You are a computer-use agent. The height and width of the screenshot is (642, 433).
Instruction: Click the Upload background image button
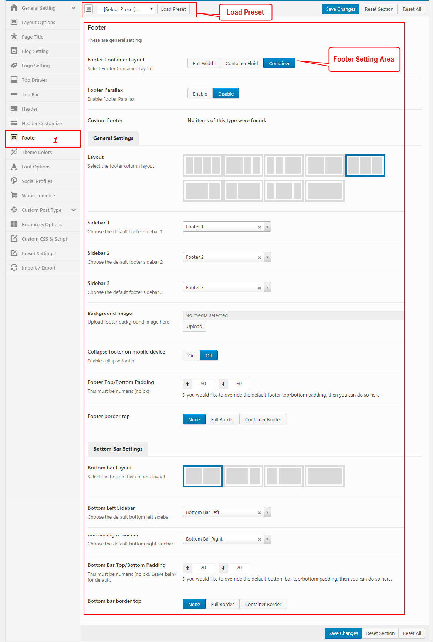[x=194, y=326]
